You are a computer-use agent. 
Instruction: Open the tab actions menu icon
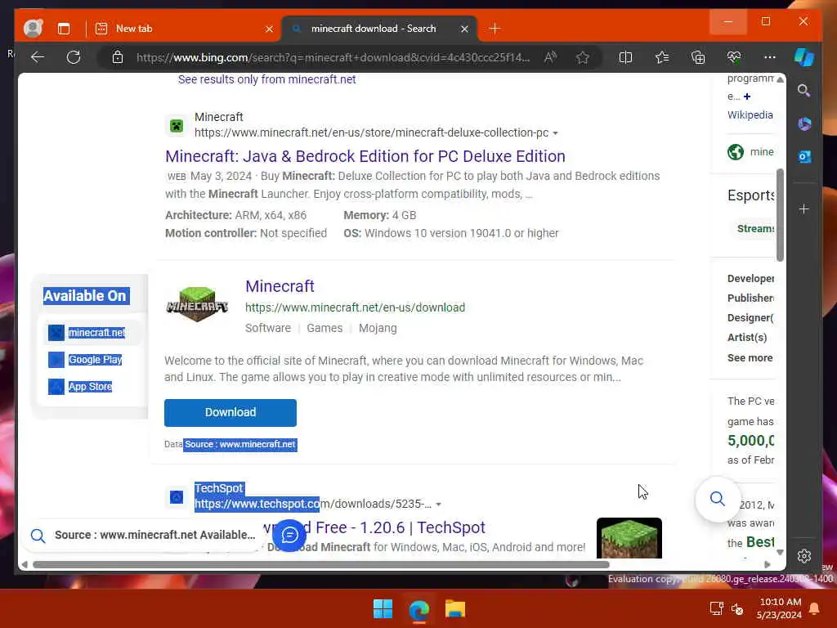click(64, 29)
